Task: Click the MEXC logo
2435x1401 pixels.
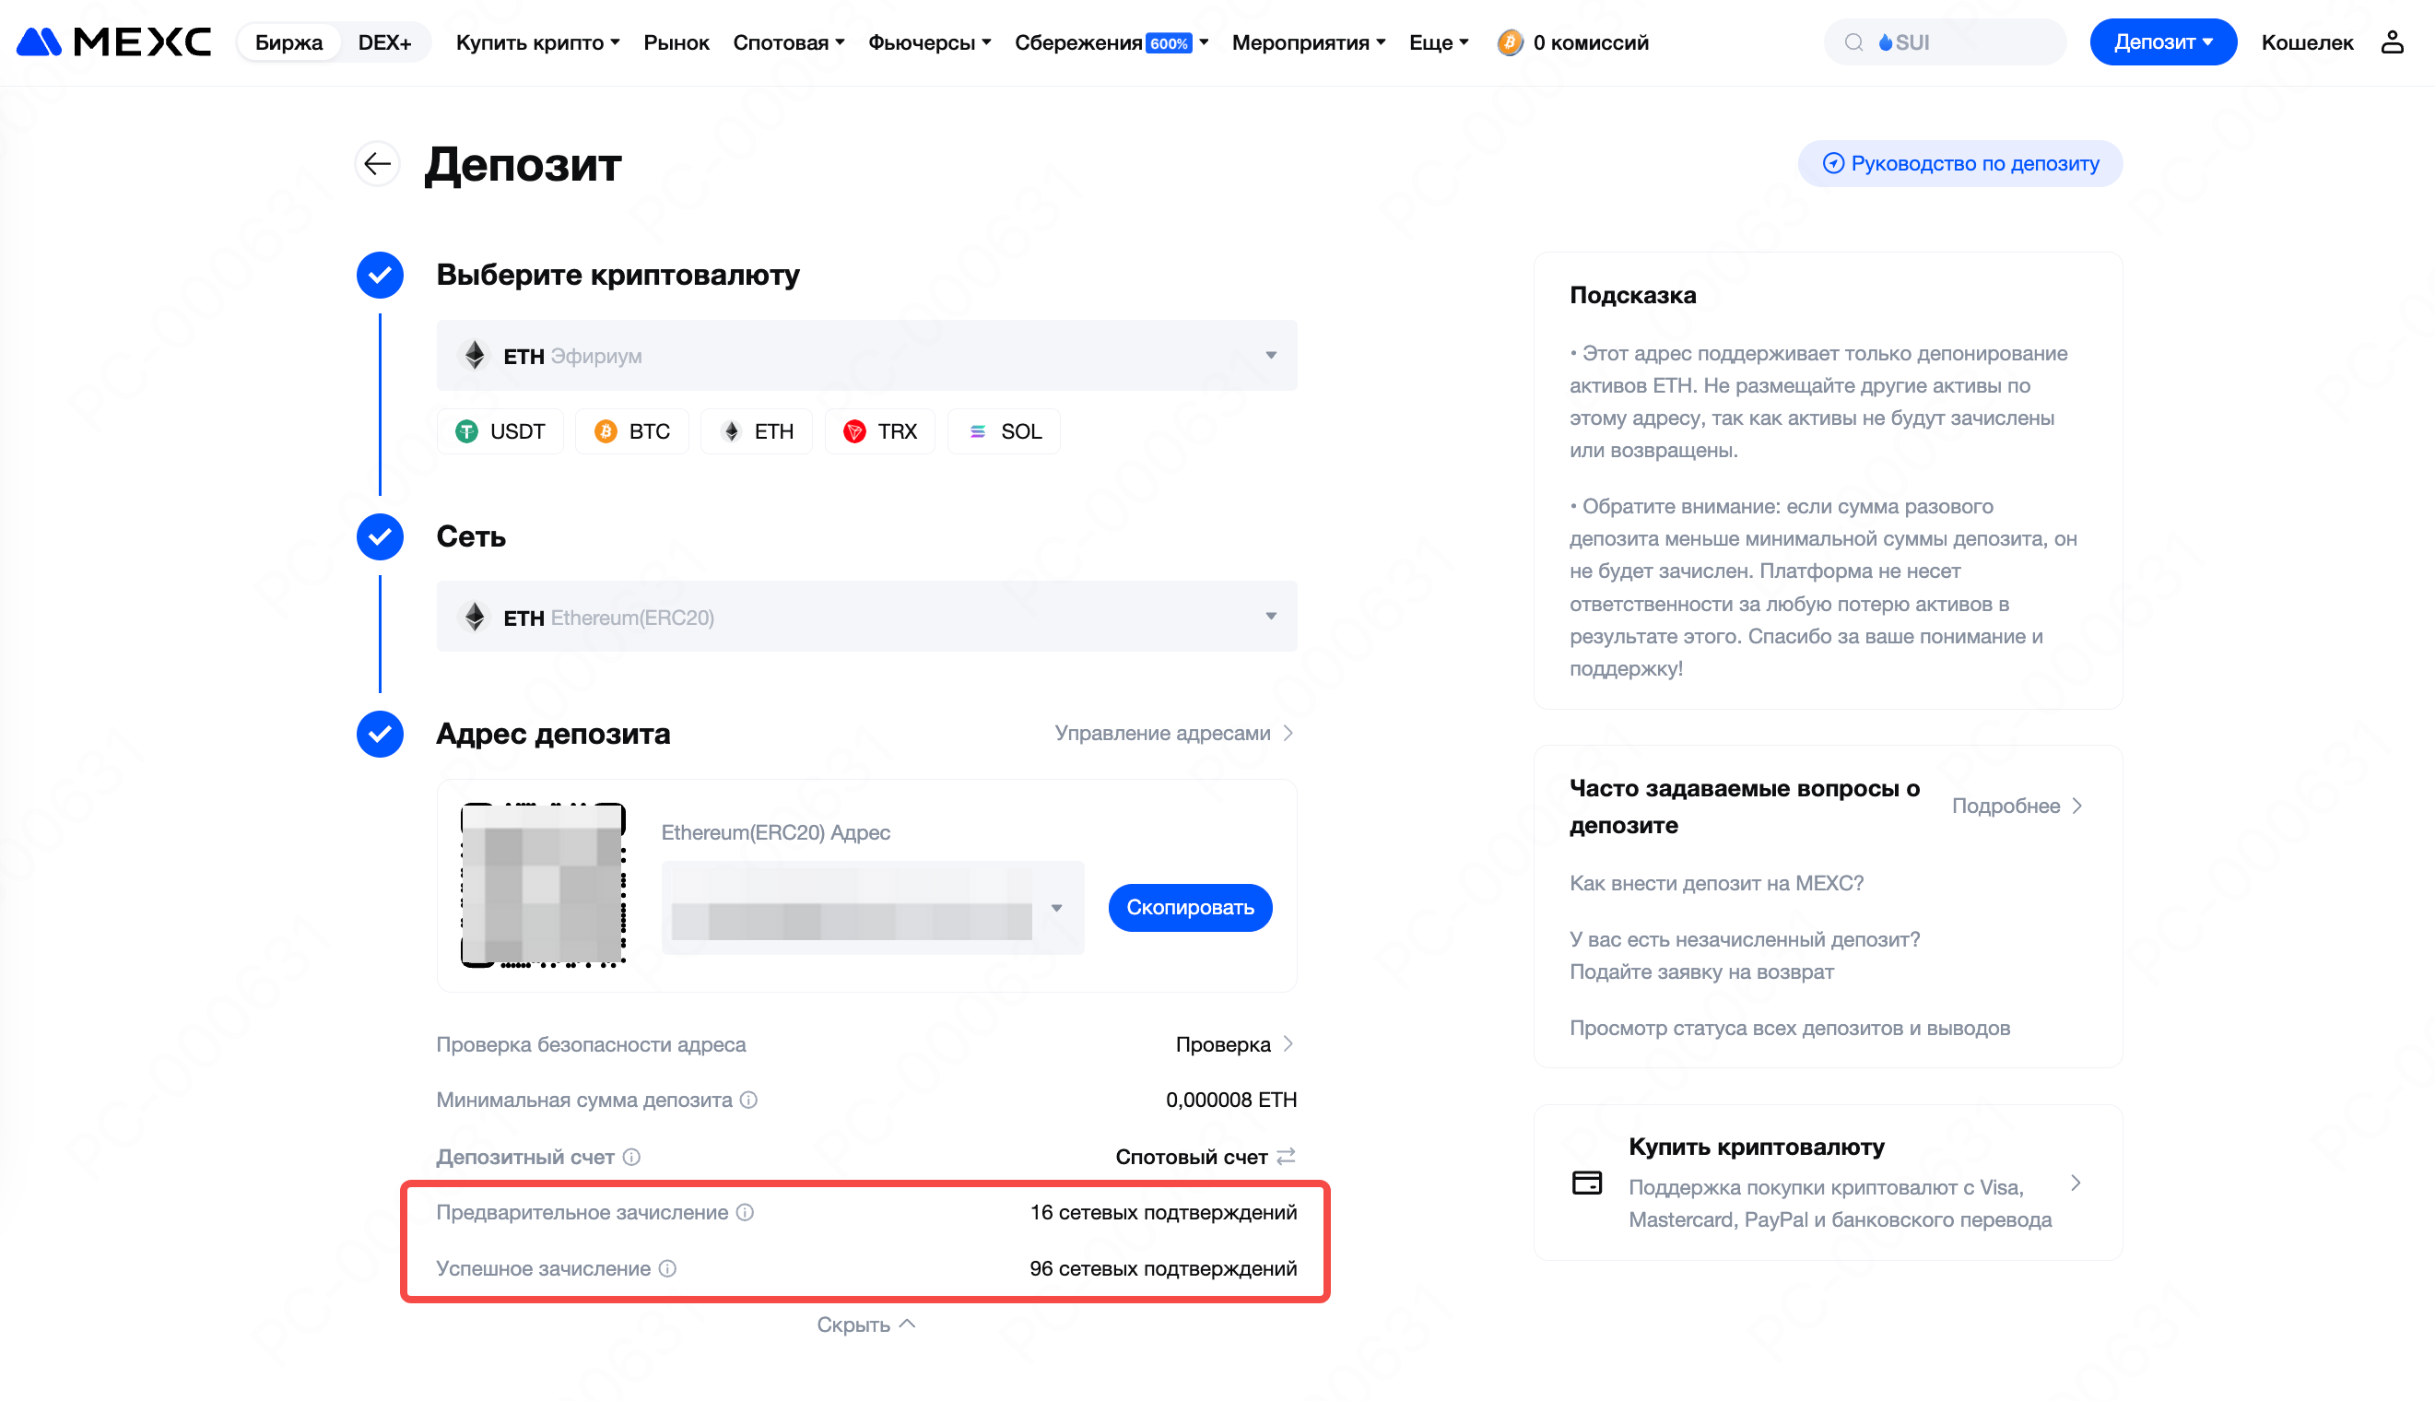Action: point(114,42)
